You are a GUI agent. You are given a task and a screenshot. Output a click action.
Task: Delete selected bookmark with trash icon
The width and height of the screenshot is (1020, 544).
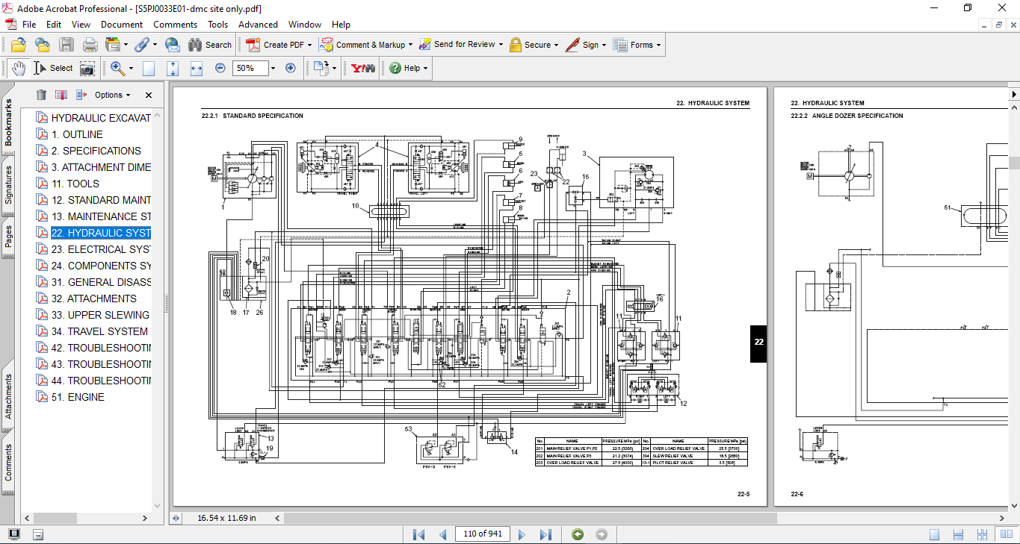coord(41,95)
